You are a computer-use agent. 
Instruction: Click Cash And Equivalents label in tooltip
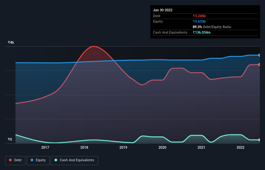[x=170, y=32]
